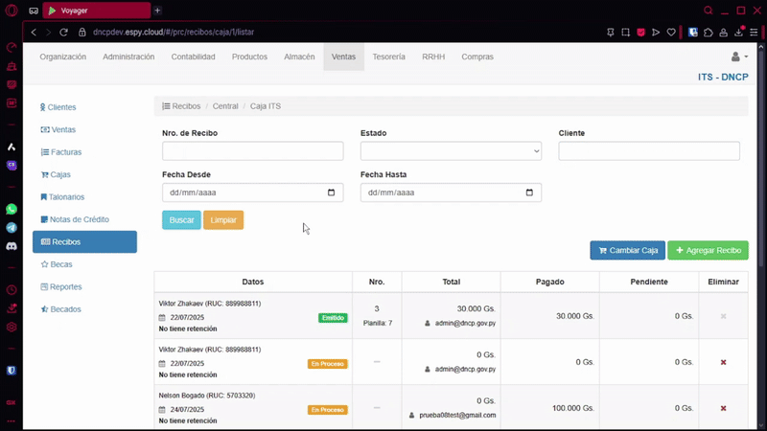Open the Tesorería top menu
Viewport: 767px width, 431px height.
(388, 57)
